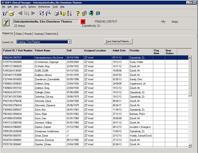This screenshot has height=153, width=198.
Task: Refresh the list with blue arrows icon
Action: 42,13
